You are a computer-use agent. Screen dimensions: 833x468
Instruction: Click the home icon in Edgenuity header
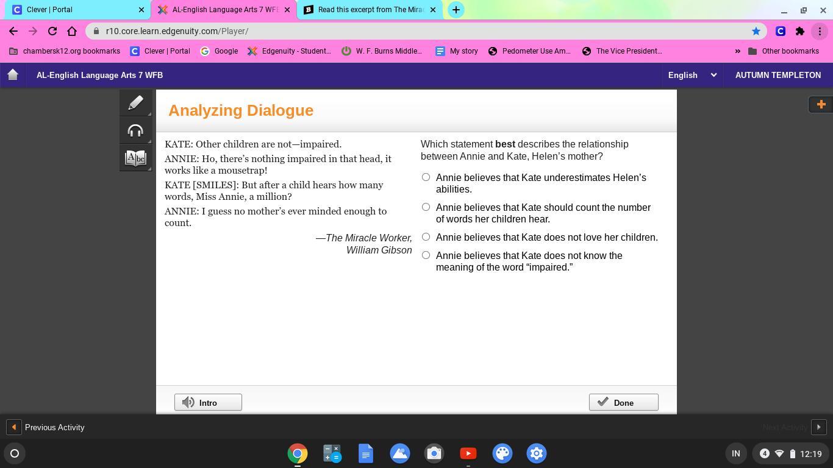[13, 75]
